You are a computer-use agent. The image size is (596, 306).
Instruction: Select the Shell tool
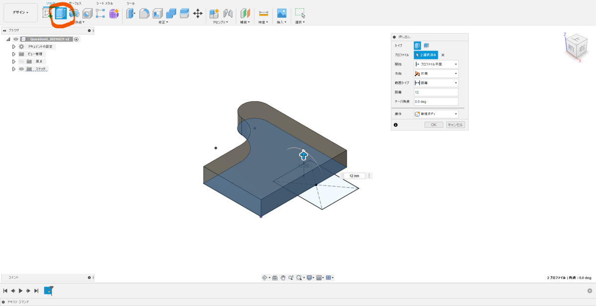tap(157, 13)
